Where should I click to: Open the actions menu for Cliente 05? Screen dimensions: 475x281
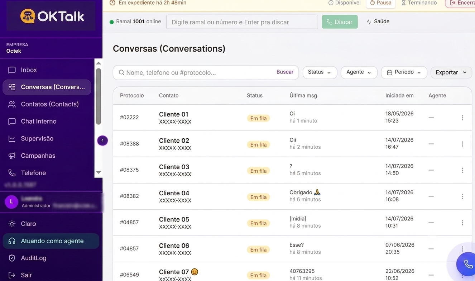(x=462, y=223)
